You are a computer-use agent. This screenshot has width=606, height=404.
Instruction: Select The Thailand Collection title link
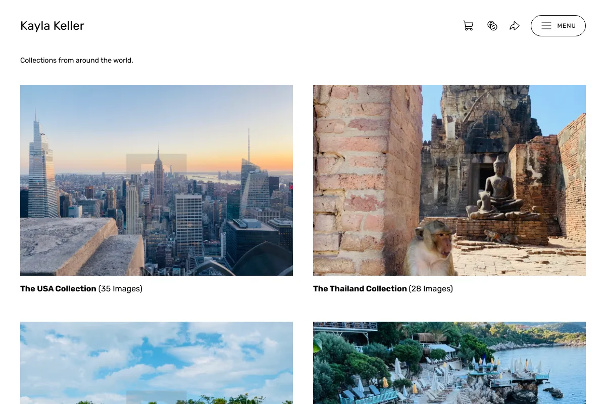coord(360,289)
